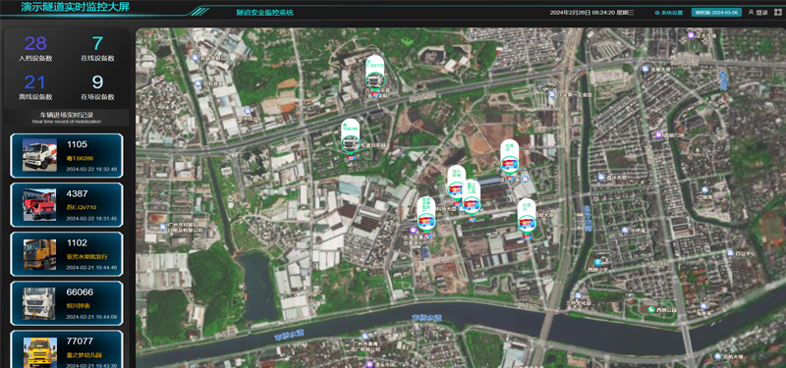Click the 车辆进场实时记录 panel header

point(67,117)
